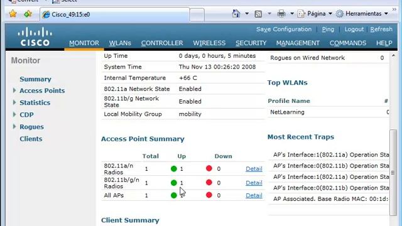
Task: Open the COMMANDS menu
Action: click(348, 43)
